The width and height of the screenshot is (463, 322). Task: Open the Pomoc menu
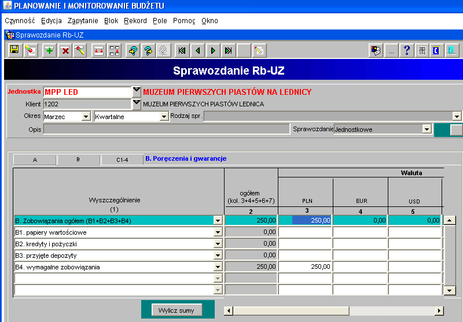click(184, 21)
